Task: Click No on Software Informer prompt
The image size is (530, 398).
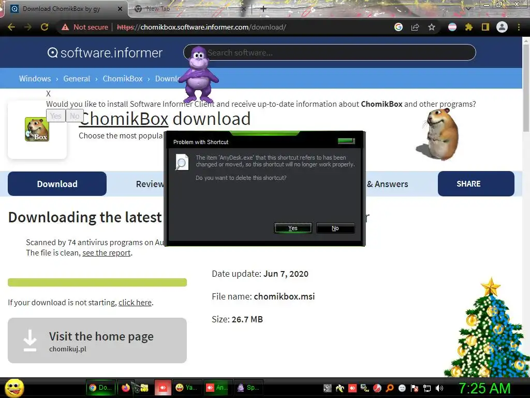Action: click(75, 116)
